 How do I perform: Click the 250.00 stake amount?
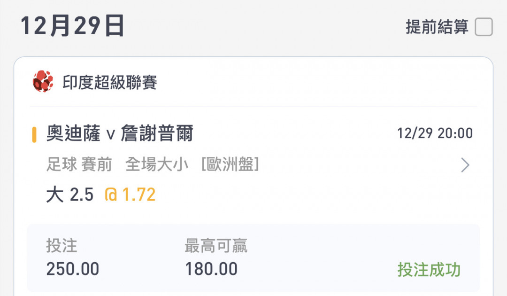pos(73,269)
